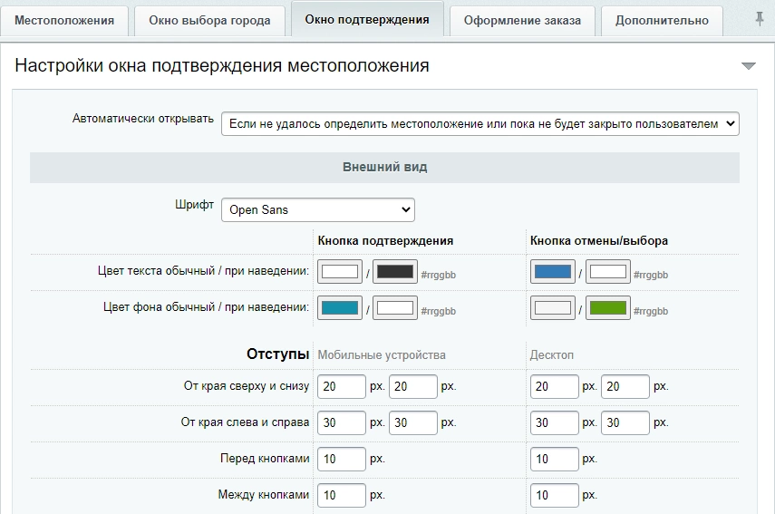The height and width of the screenshot is (514, 775).
Task: Click cancel button normal background light swatch
Action: coord(553,308)
